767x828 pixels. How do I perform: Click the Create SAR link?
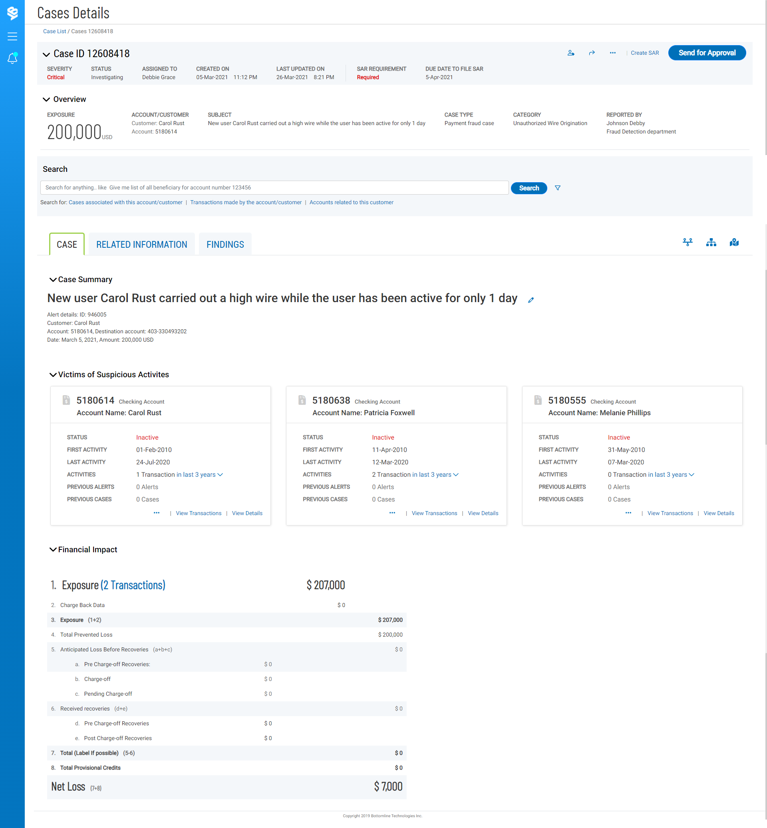[645, 53]
